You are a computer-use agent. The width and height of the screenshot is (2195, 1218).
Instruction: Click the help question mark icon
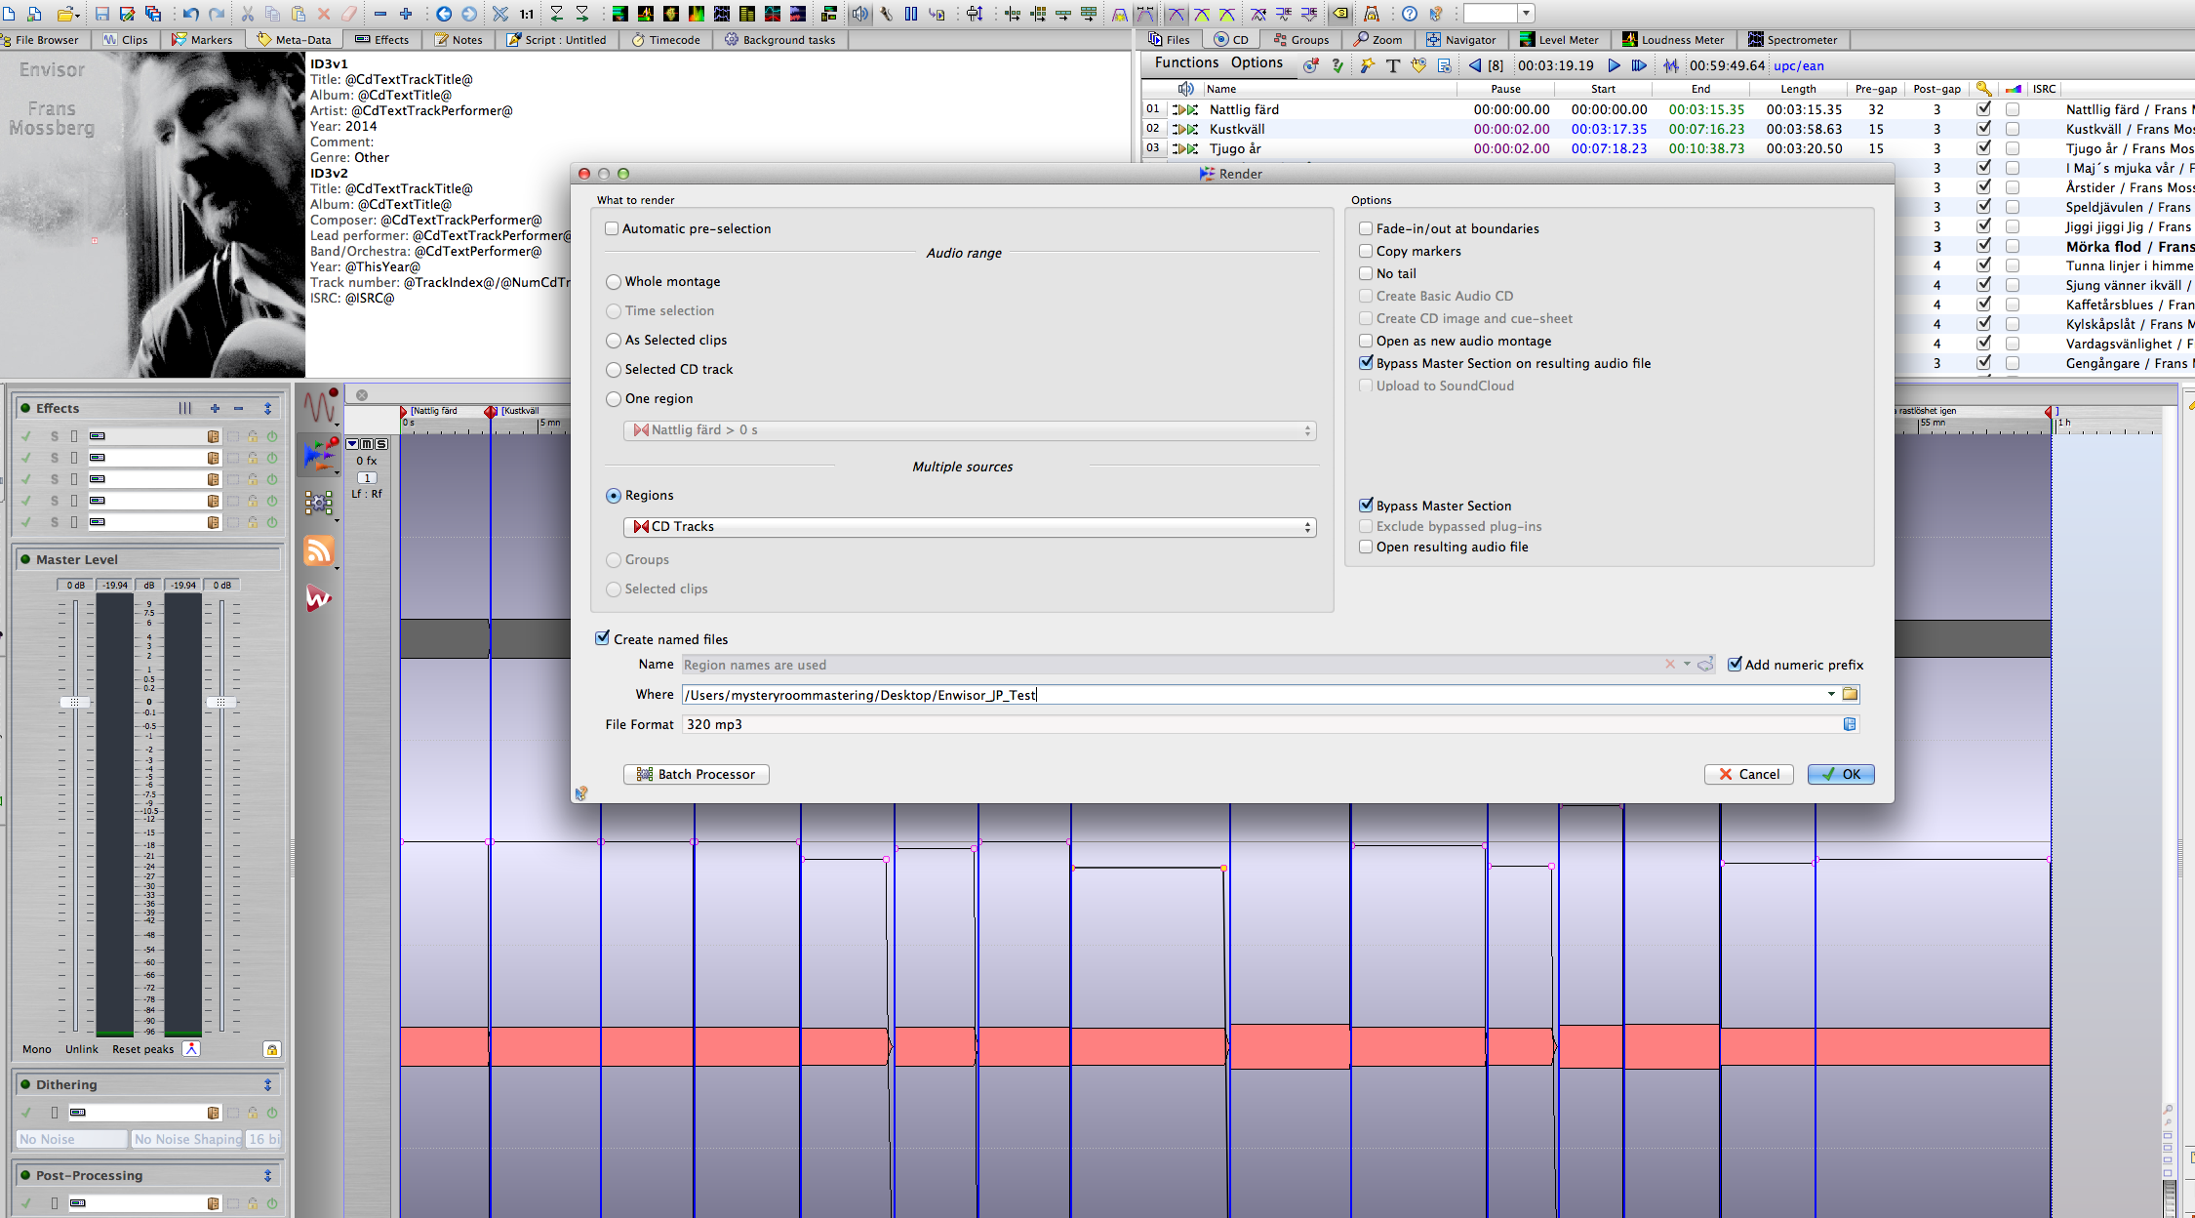pos(1409,14)
